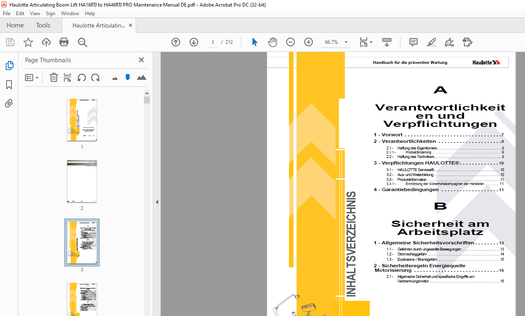
Task: Open the Bookmarks sidebar icon
Action: coord(9,85)
